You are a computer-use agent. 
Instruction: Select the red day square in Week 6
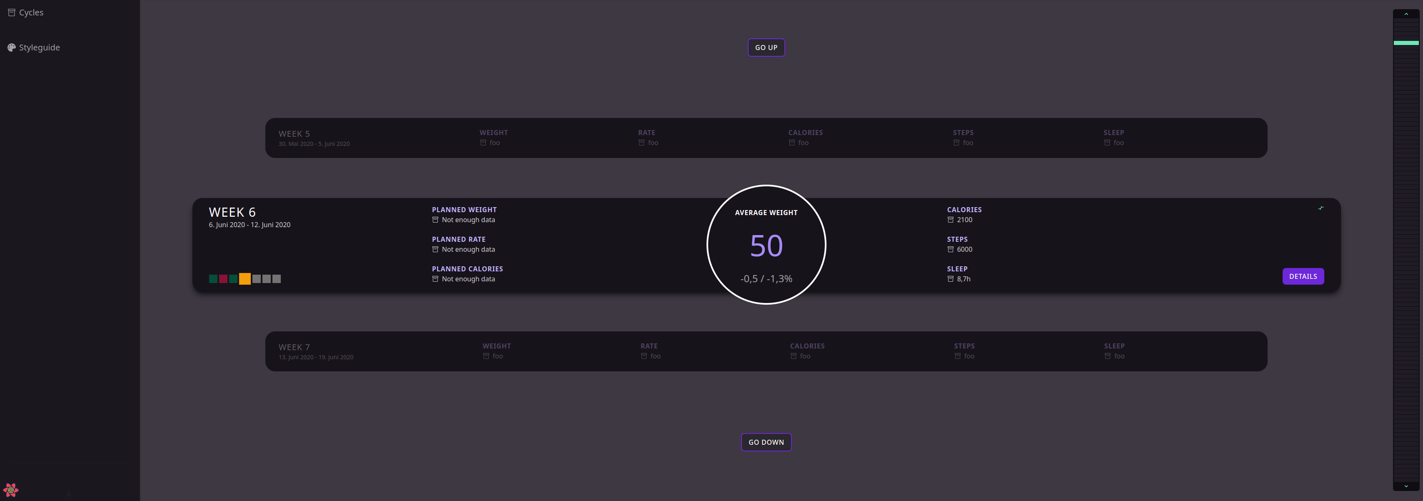(x=223, y=279)
